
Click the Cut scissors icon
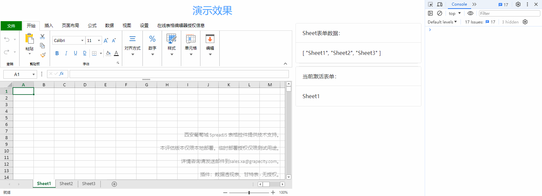(x=42, y=36)
